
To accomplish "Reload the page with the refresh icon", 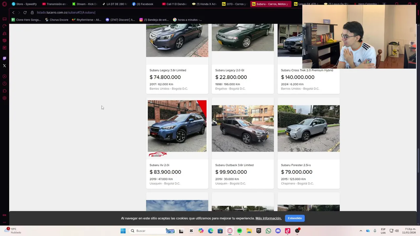I will (25, 12).
